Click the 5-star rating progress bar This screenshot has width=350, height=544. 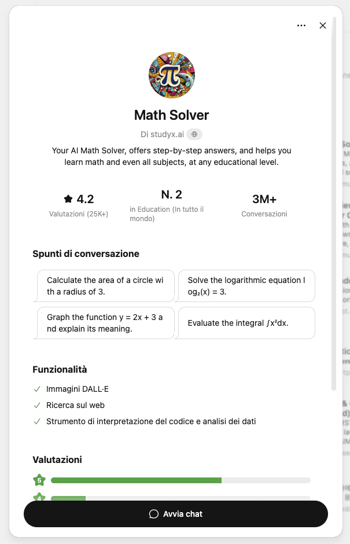pyautogui.click(x=180, y=480)
